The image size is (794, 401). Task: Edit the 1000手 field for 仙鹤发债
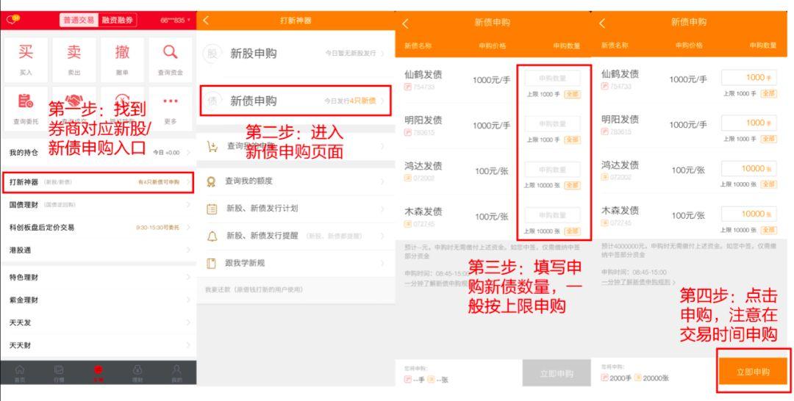point(749,77)
